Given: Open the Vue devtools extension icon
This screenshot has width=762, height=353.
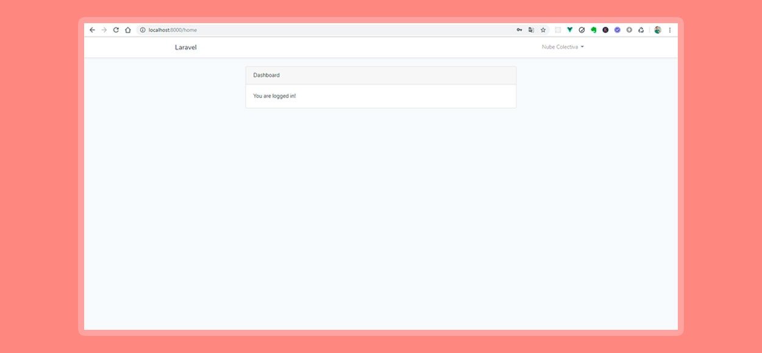Looking at the screenshot, I should coord(570,30).
